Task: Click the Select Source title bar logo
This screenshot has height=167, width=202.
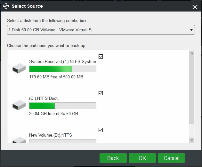Action: click(6, 6)
